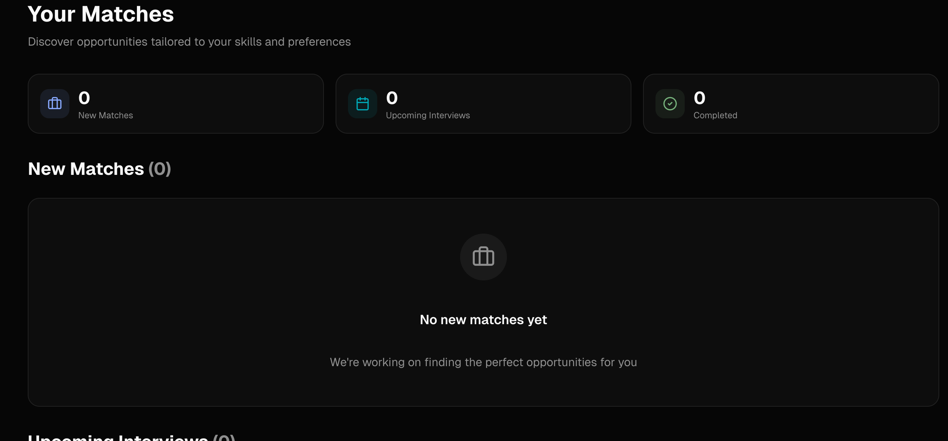Image resolution: width=948 pixels, height=441 pixels.
Task: Click the 'New Matches (0)' section heading
Action: click(86, 169)
